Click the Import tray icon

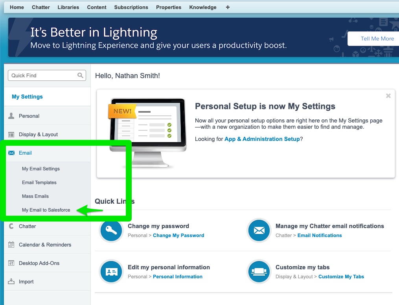[x=11, y=281]
